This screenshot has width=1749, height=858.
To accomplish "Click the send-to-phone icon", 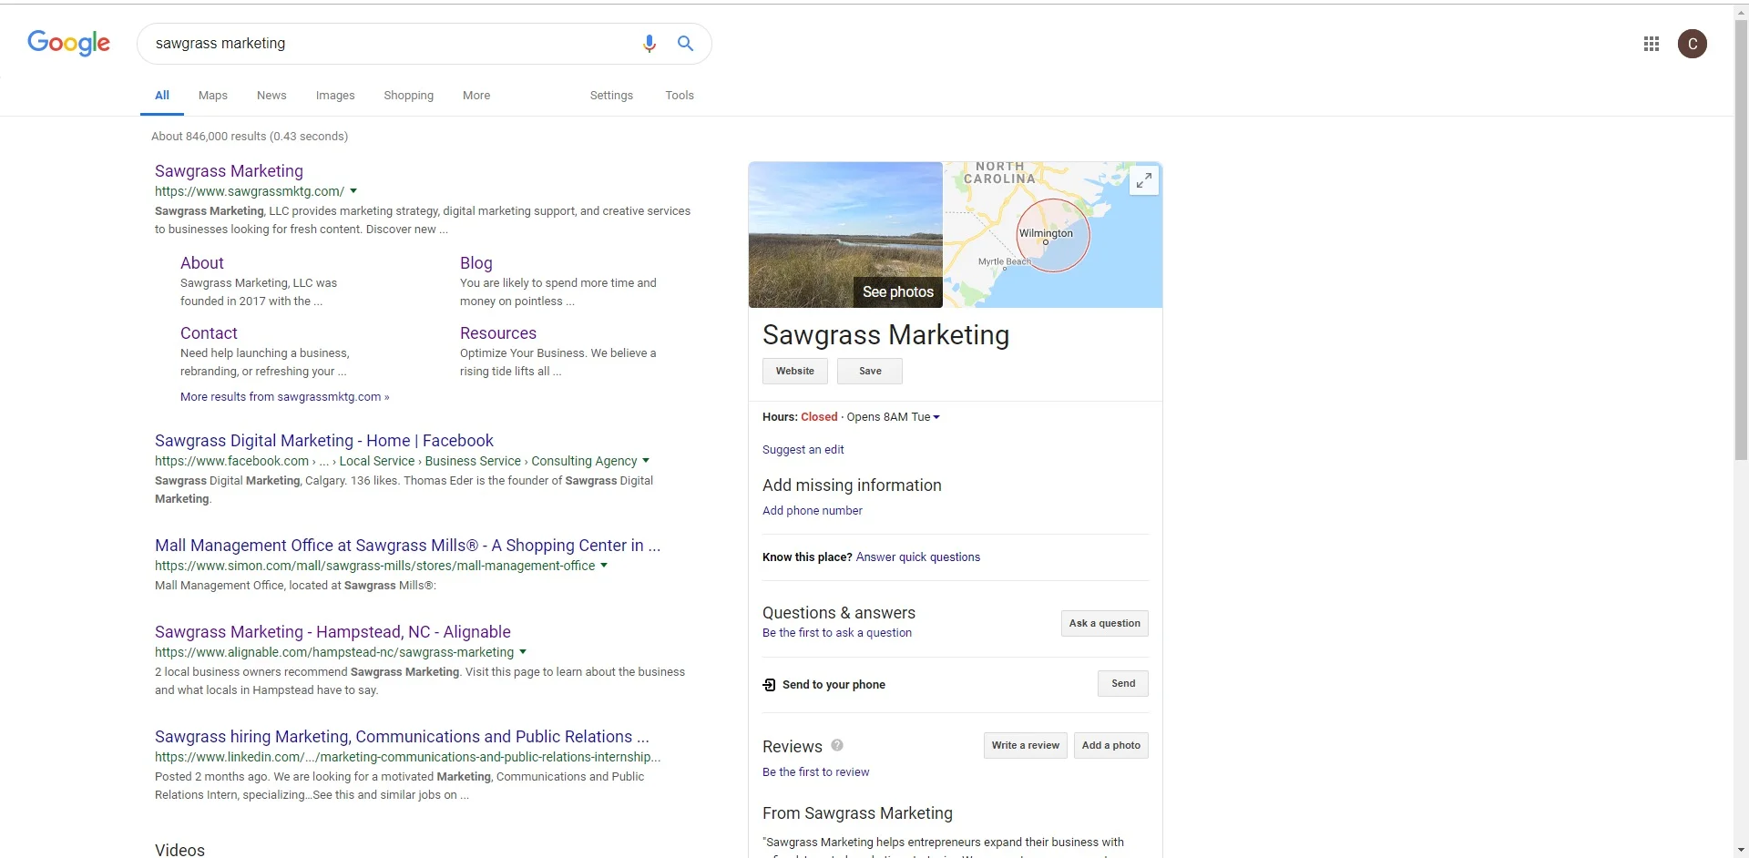I will [769, 685].
